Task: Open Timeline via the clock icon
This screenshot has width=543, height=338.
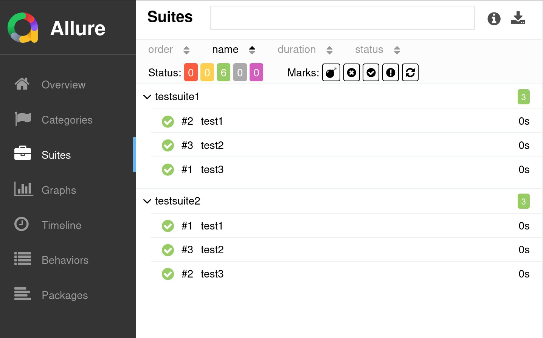Action: coord(22,224)
